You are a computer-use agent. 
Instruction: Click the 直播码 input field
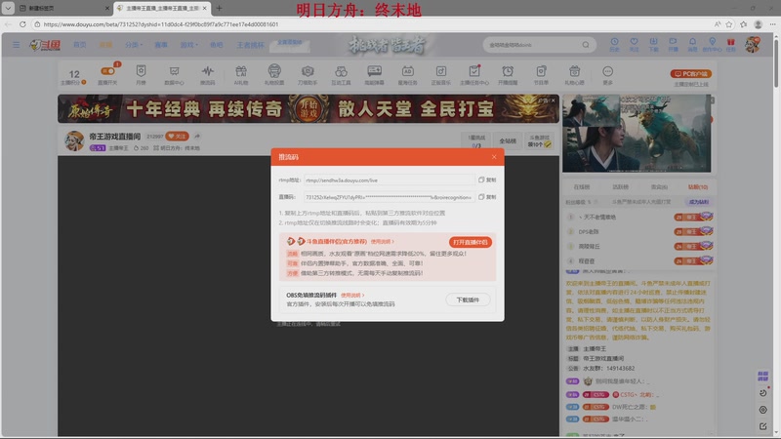pos(389,197)
